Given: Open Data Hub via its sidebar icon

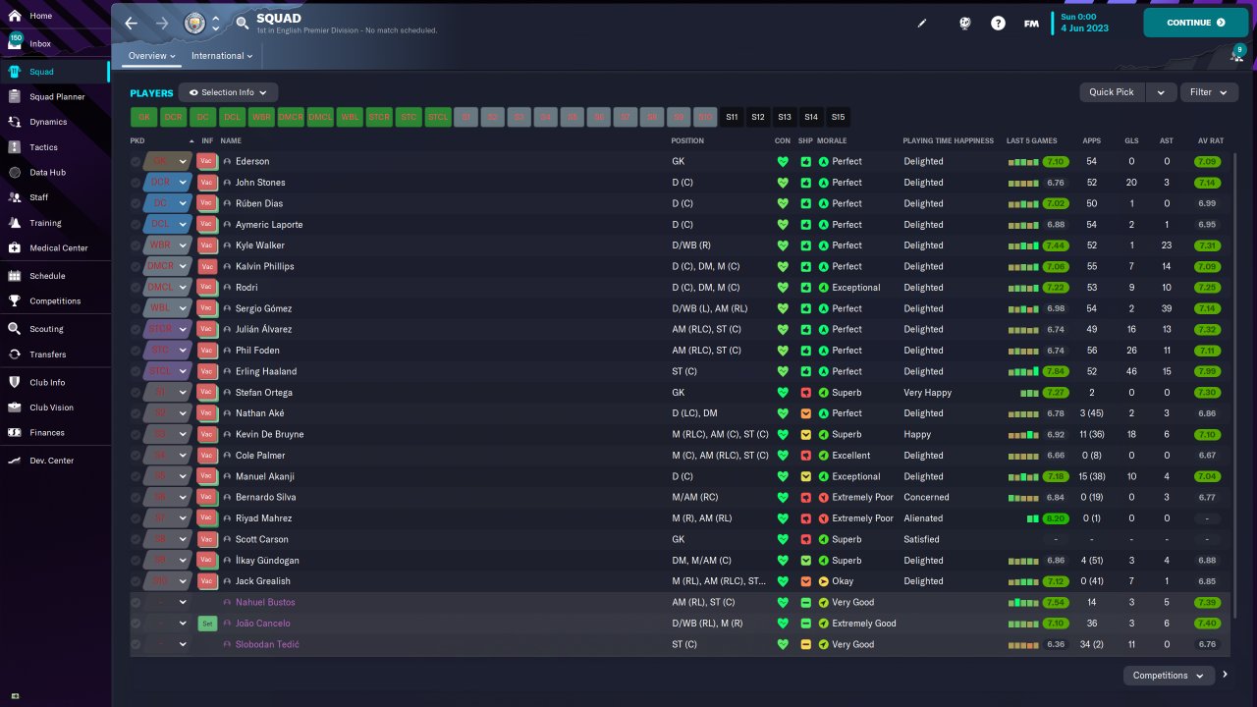Looking at the screenshot, I should [15, 173].
